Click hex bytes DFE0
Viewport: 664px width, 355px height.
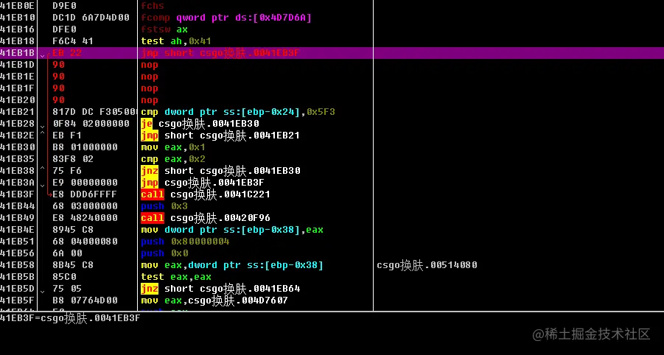coord(64,29)
